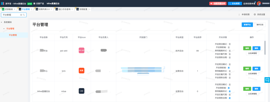Viewport: 270px width, 102px height.
Task: Open the floating chat feedback icon
Action: tap(267, 80)
